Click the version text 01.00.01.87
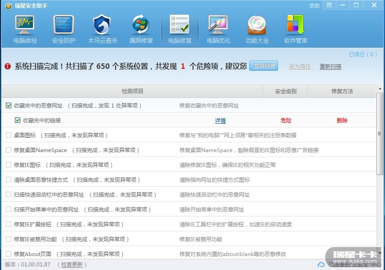Viewport: 385px width, 270px height. 36,265
